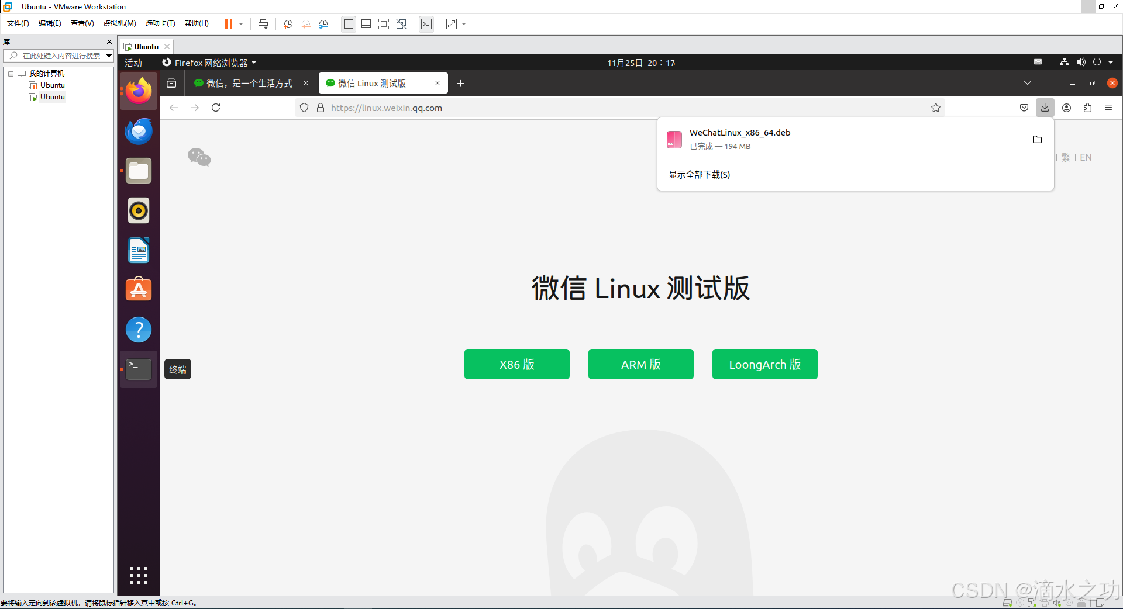Show all applications grid
Viewport: 1123px width, 609px height.
[x=139, y=575]
